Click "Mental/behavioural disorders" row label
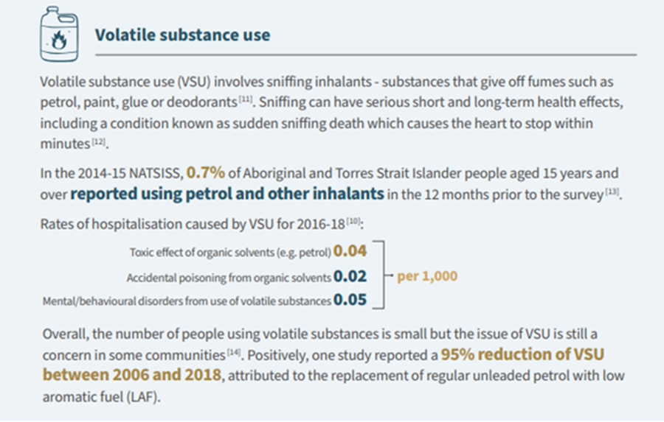The image size is (664, 422). click(187, 300)
